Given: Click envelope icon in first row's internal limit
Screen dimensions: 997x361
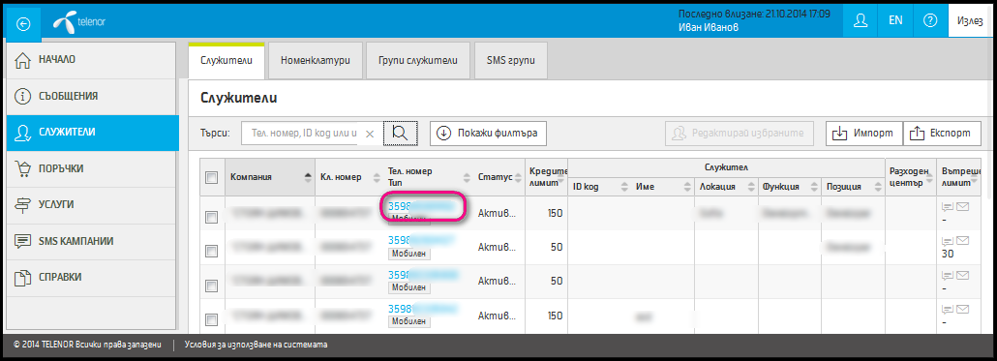Looking at the screenshot, I should [963, 206].
